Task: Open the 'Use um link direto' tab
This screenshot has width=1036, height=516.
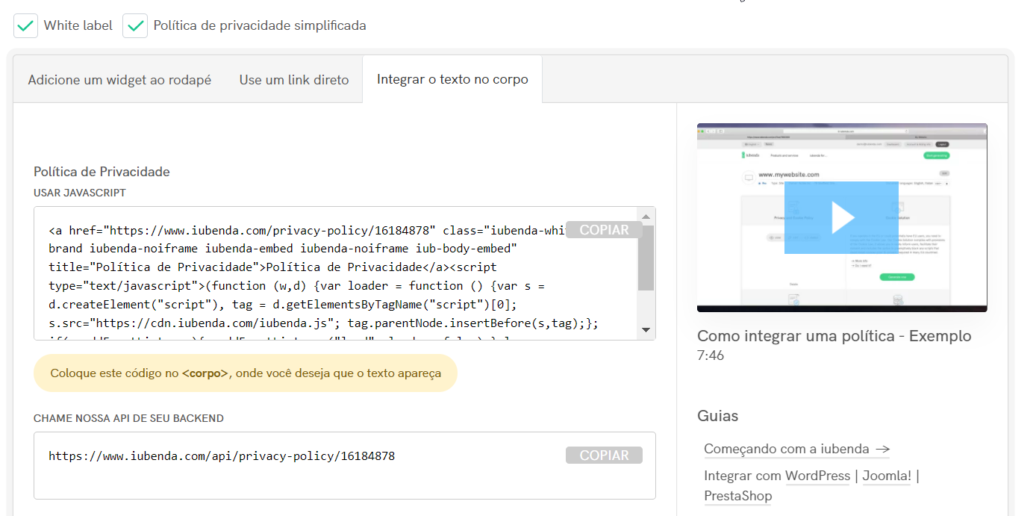Action: pos(293,80)
